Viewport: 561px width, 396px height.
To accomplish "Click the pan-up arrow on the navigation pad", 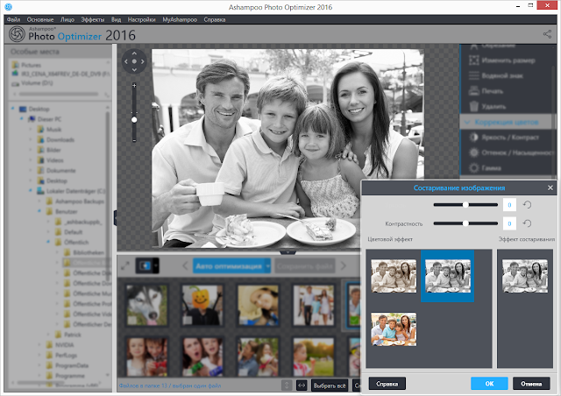I will pyautogui.click(x=134, y=53).
